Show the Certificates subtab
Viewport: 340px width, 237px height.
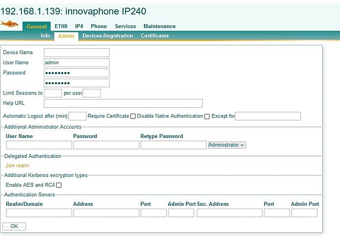(x=154, y=36)
